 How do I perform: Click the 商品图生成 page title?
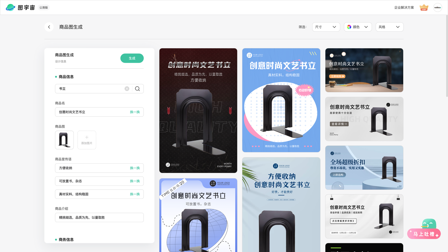tap(71, 27)
